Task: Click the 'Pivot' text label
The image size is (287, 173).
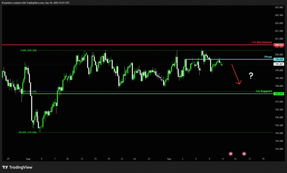Action: (x=268, y=57)
